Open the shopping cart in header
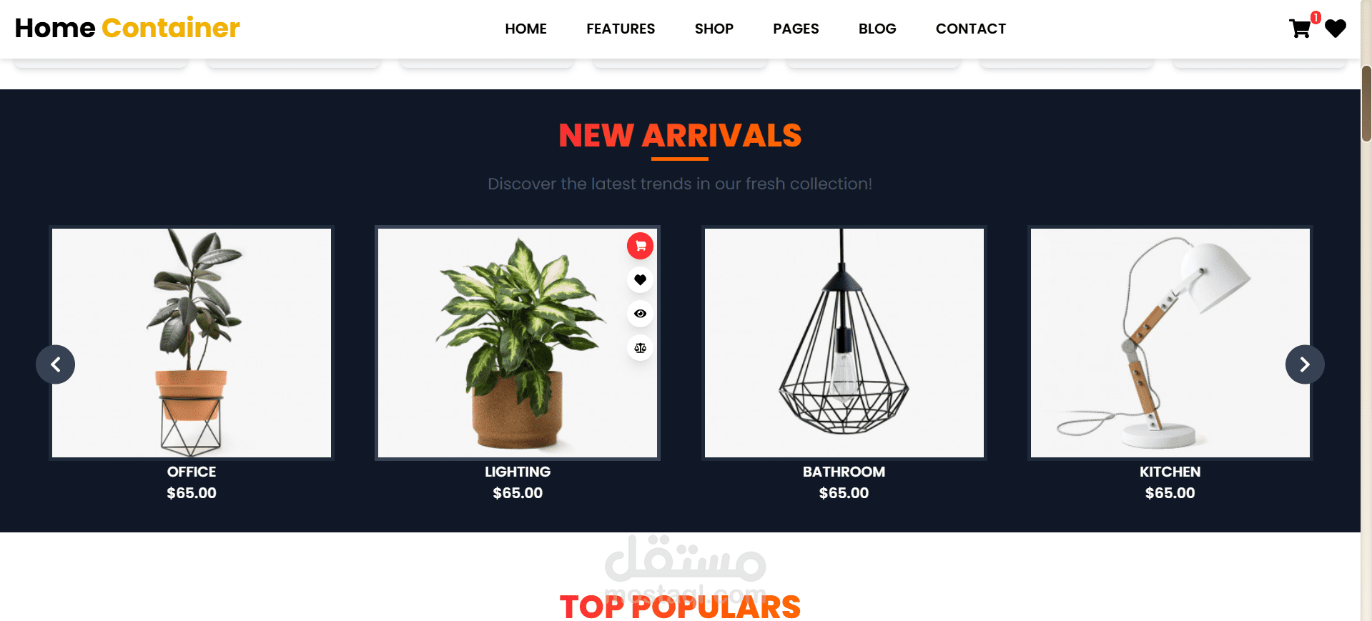This screenshot has width=1372, height=621. point(1300,29)
